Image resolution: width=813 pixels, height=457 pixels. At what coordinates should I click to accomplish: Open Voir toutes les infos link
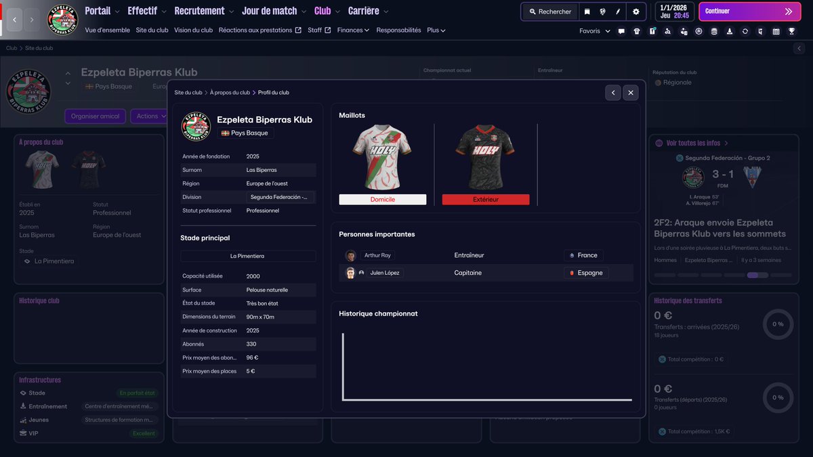(x=697, y=144)
